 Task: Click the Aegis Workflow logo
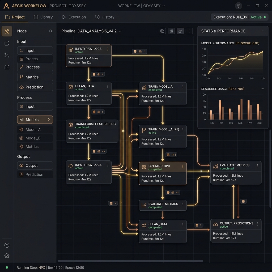pyautogui.click(x=6, y=6)
